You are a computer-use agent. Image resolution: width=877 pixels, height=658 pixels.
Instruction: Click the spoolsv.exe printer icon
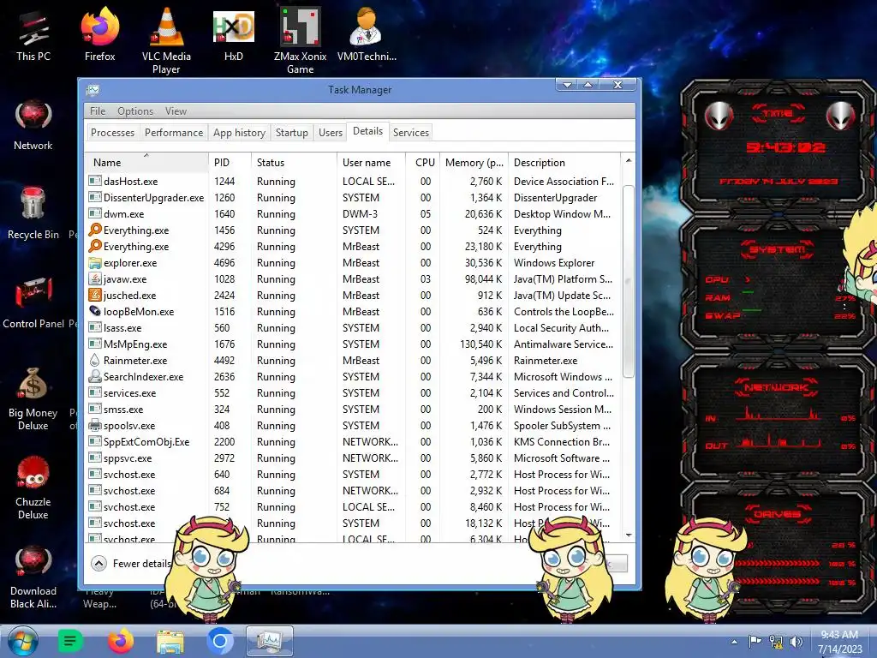(95, 425)
